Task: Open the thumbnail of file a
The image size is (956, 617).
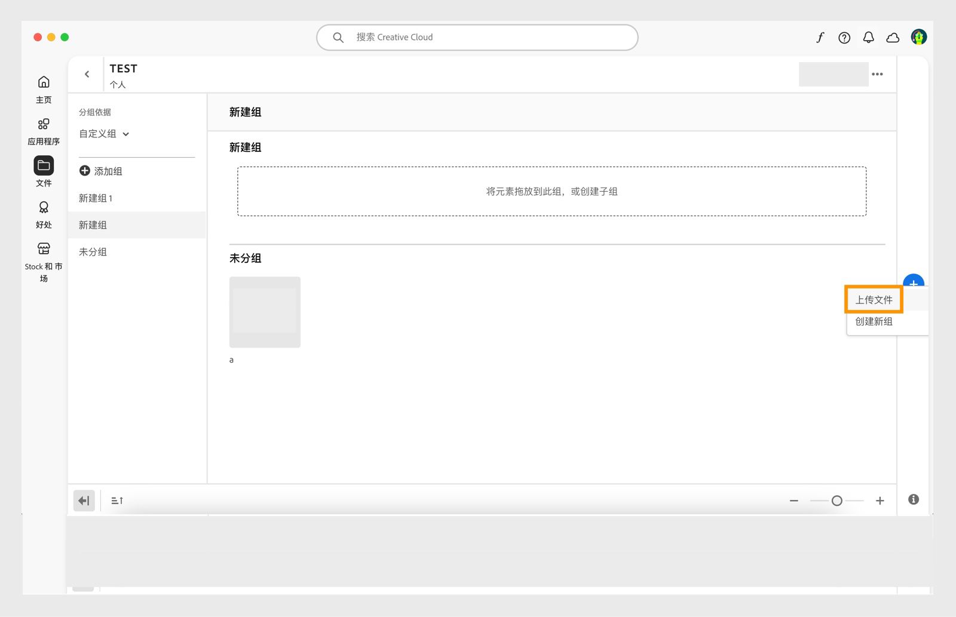Action: [x=265, y=312]
